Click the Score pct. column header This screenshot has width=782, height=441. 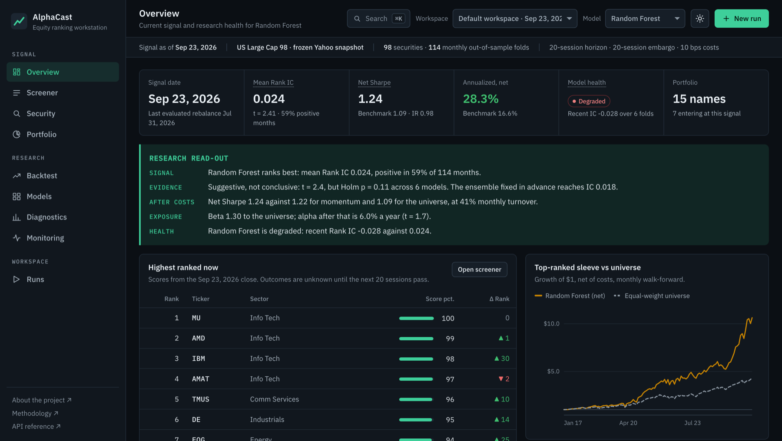pos(440,299)
